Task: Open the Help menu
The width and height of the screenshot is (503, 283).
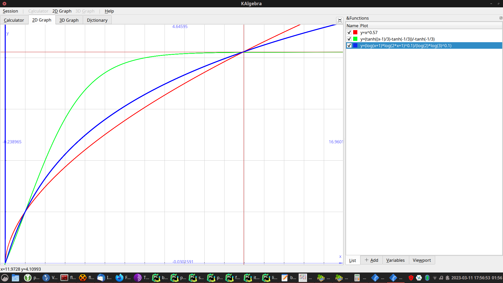Action: [109, 11]
